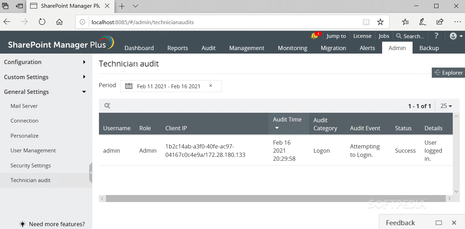Click the Username column header

(x=117, y=128)
